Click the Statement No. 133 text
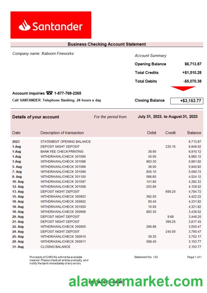The height and width of the screenshot is (293, 207). click(146, 257)
